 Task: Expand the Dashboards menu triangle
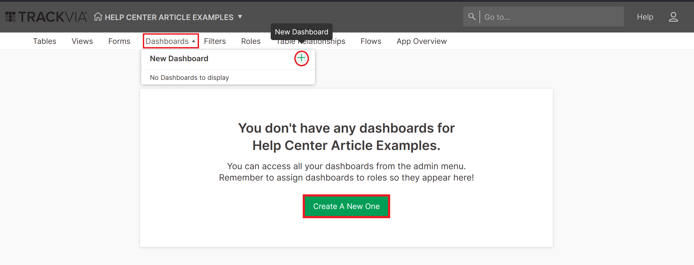click(x=194, y=41)
